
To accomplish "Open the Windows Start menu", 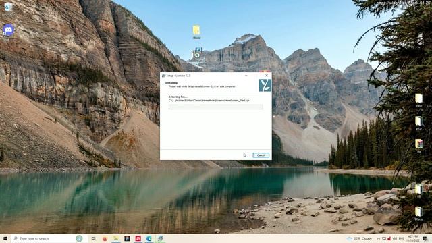I will 5,238.
